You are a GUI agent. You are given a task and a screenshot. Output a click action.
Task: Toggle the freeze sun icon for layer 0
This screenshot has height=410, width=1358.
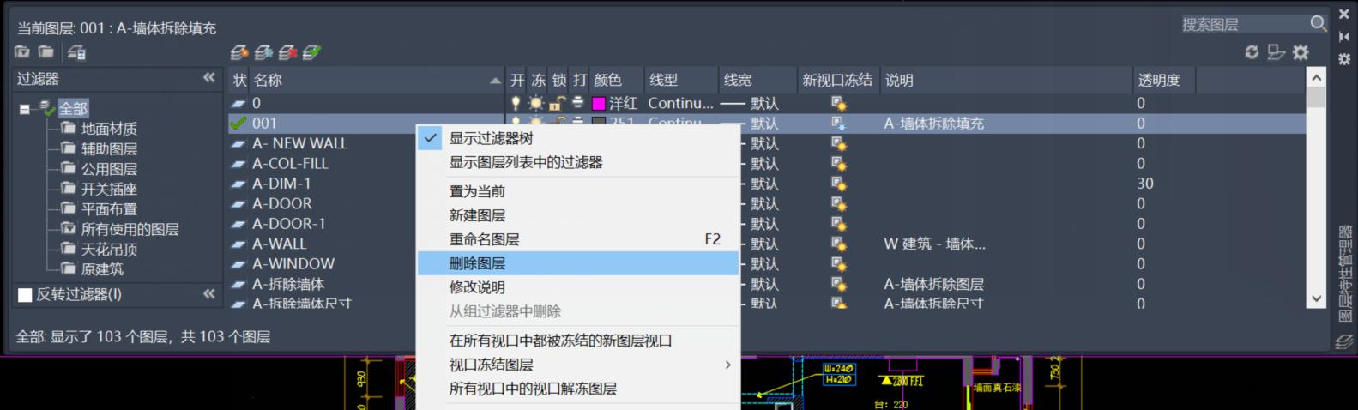[536, 103]
